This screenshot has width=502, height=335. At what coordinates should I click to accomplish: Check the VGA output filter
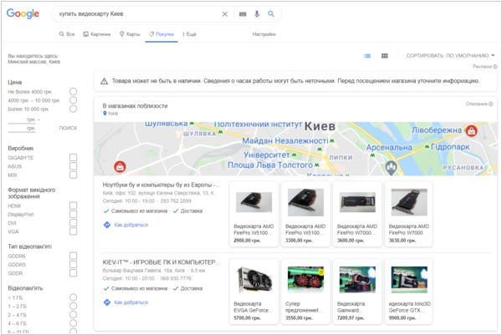(x=74, y=231)
